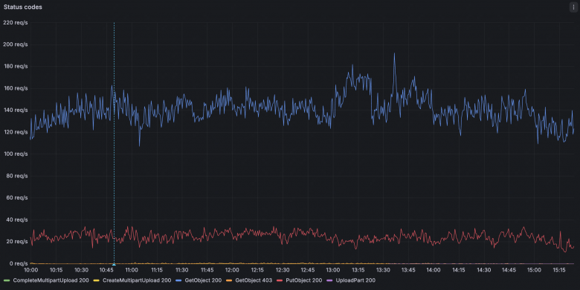Click the 11:30 time axis label
The image size is (580, 290).
click(181, 270)
